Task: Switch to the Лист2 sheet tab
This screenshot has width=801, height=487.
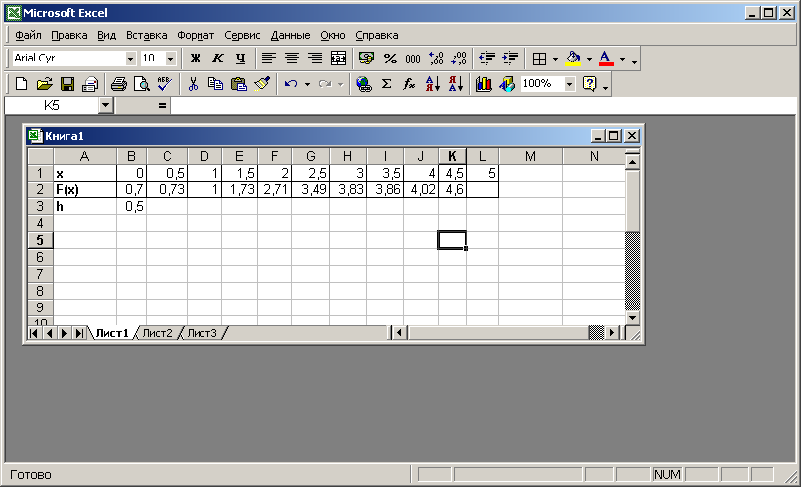Action: pos(158,333)
